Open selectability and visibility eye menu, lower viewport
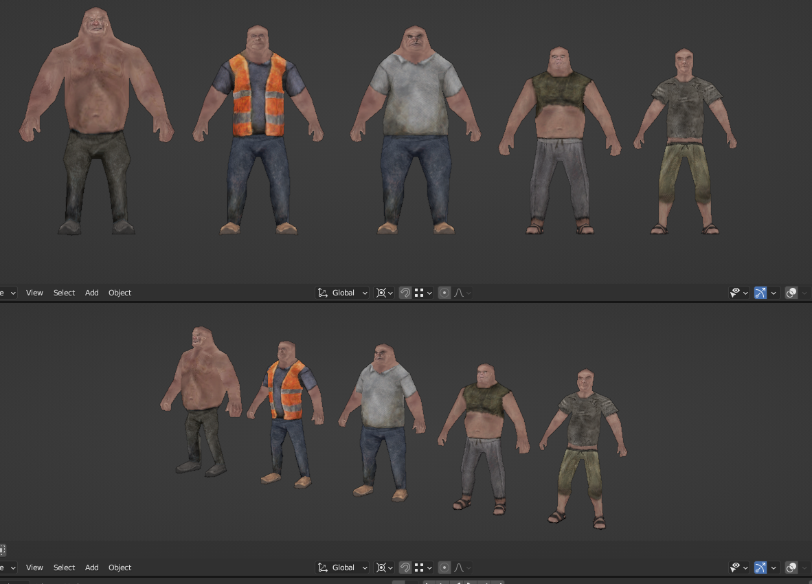 tap(738, 568)
